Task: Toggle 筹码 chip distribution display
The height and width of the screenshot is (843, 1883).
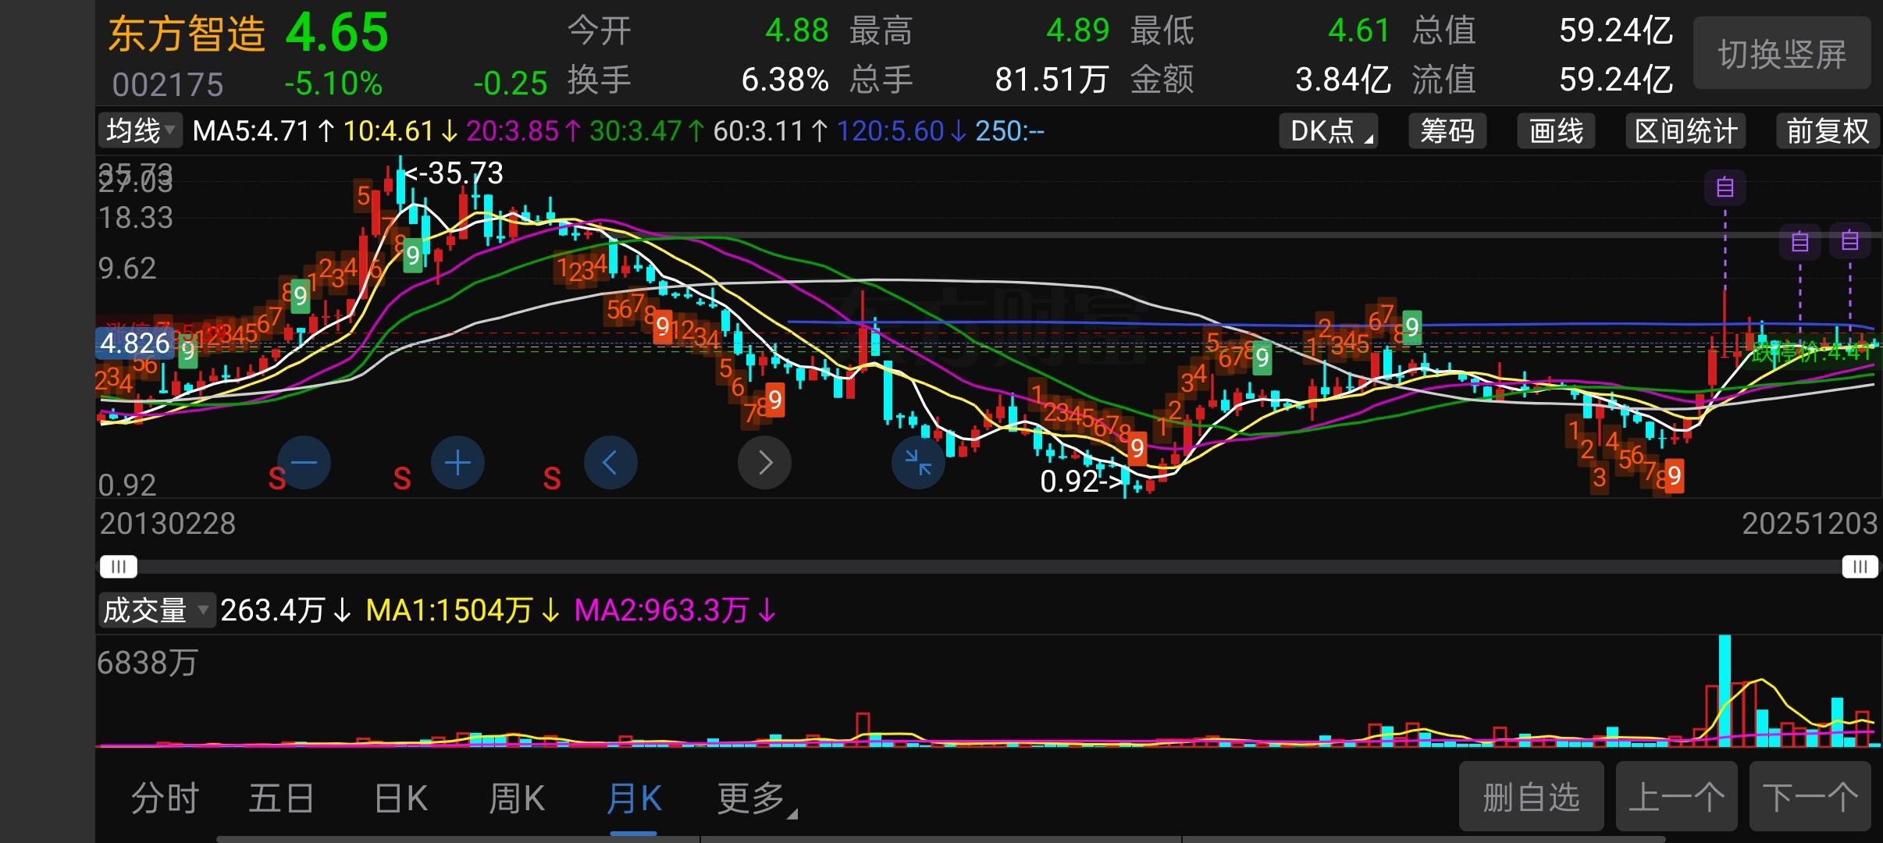Action: (x=1447, y=131)
